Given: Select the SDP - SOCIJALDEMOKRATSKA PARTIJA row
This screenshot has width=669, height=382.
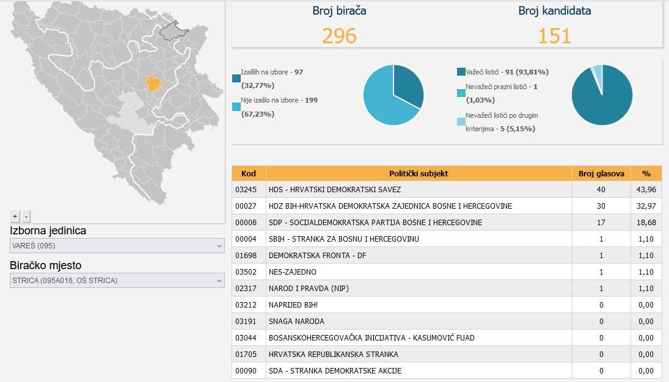Looking at the screenshot, I should pyautogui.click(x=447, y=223).
